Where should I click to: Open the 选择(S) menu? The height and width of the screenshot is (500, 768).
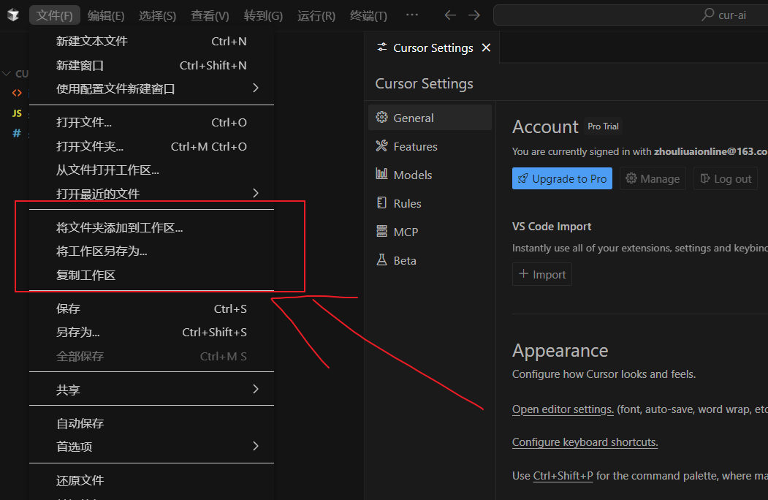pyautogui.click(x=157, y=15)
